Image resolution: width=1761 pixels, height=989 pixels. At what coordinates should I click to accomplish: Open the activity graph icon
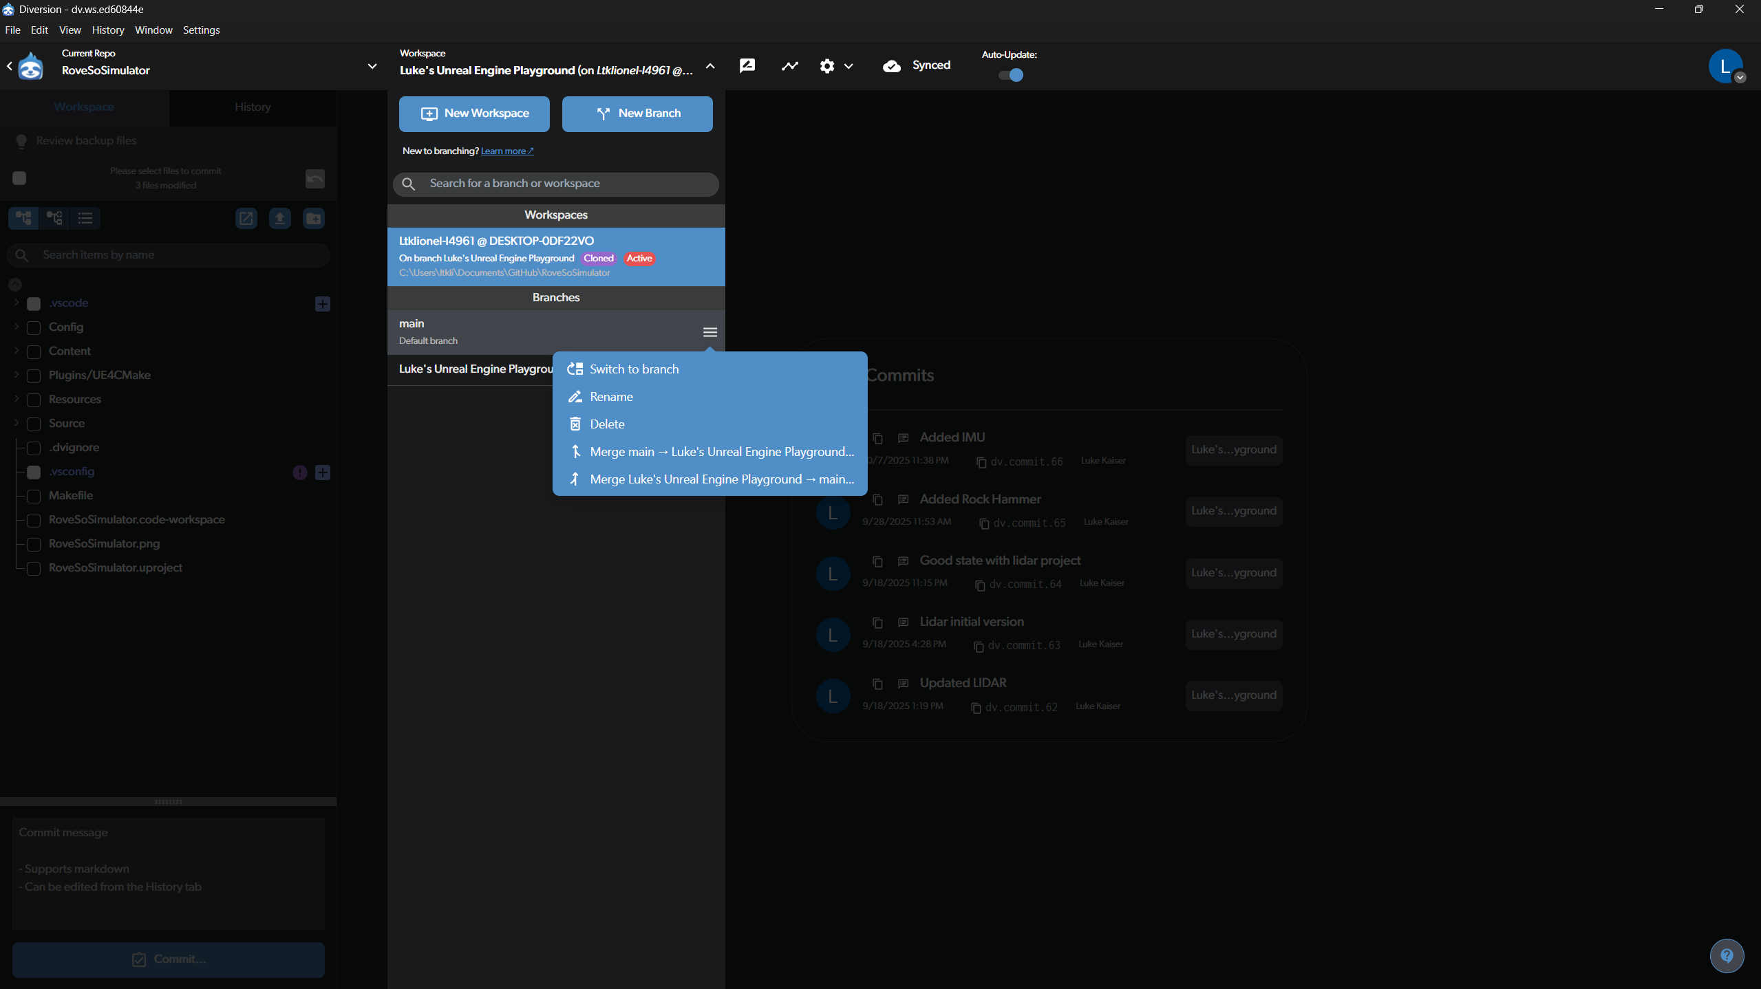[x=789, y=65]
